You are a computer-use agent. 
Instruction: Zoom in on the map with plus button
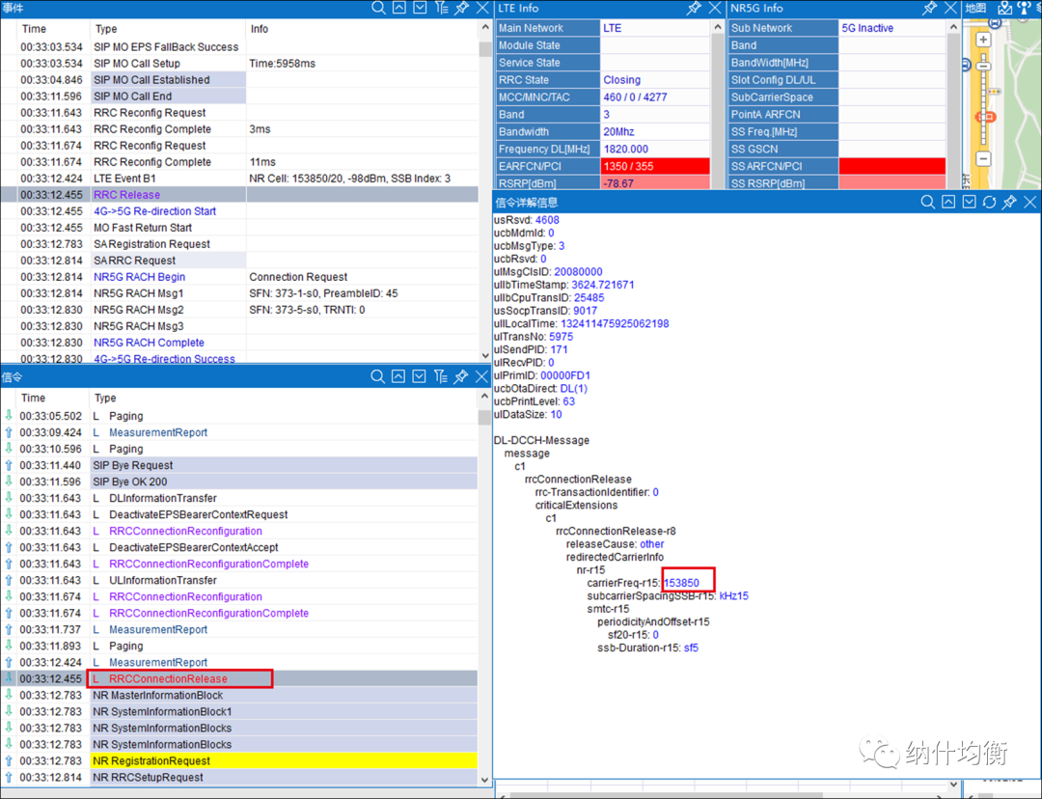tap(983, 40)
